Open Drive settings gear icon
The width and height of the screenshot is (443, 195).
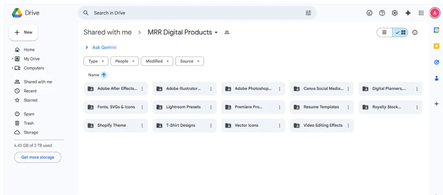(x=395, y=13)
